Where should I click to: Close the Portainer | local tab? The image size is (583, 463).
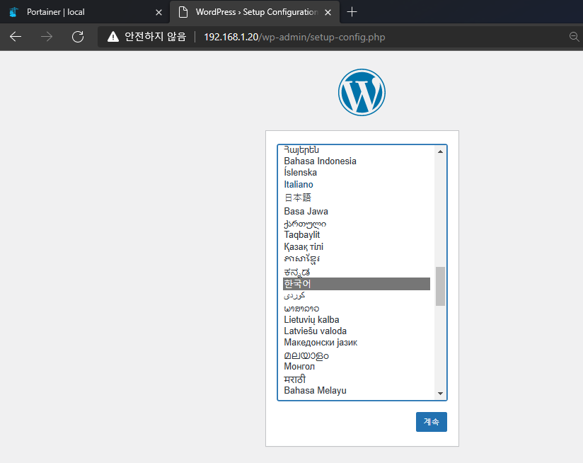(158, 12)
